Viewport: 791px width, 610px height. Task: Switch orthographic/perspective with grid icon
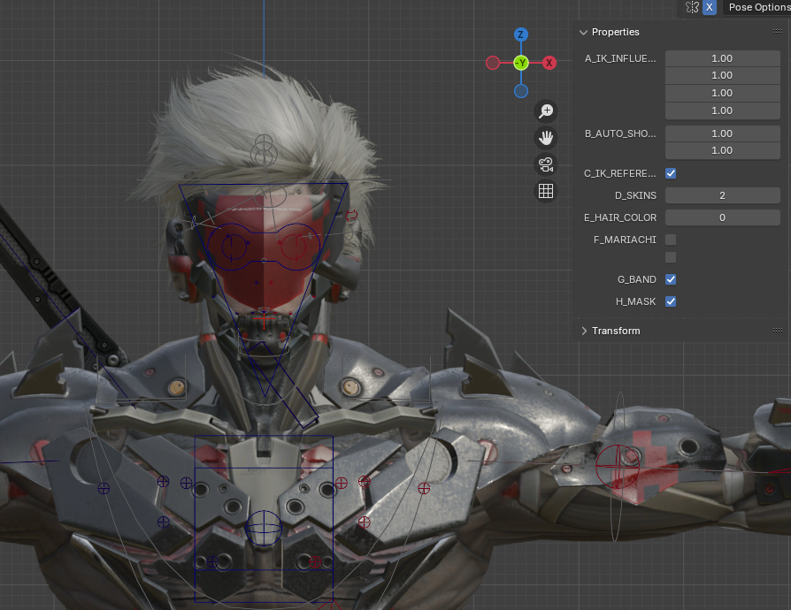click(546, 191)
